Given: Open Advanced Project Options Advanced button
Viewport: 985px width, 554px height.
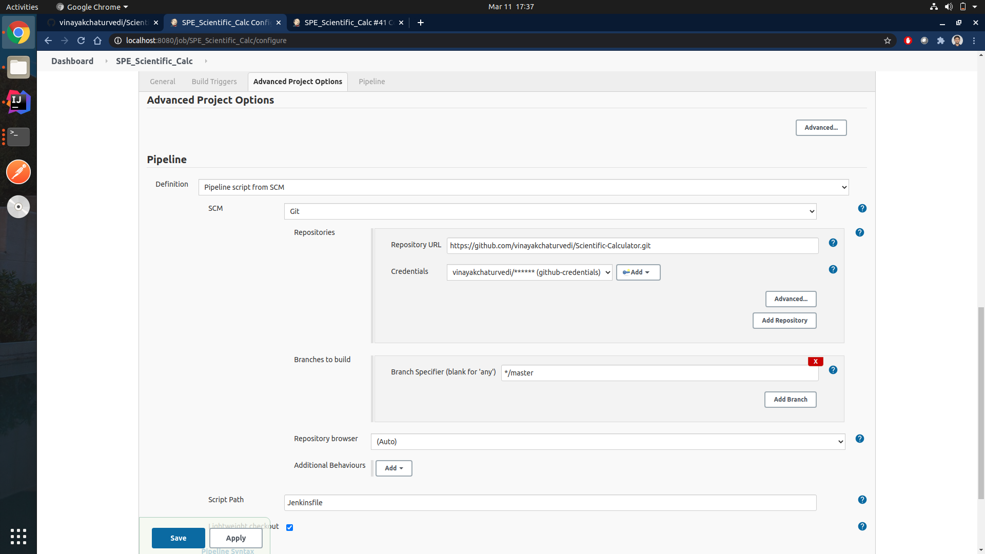Looking at the screenshot, I should 821,128.
